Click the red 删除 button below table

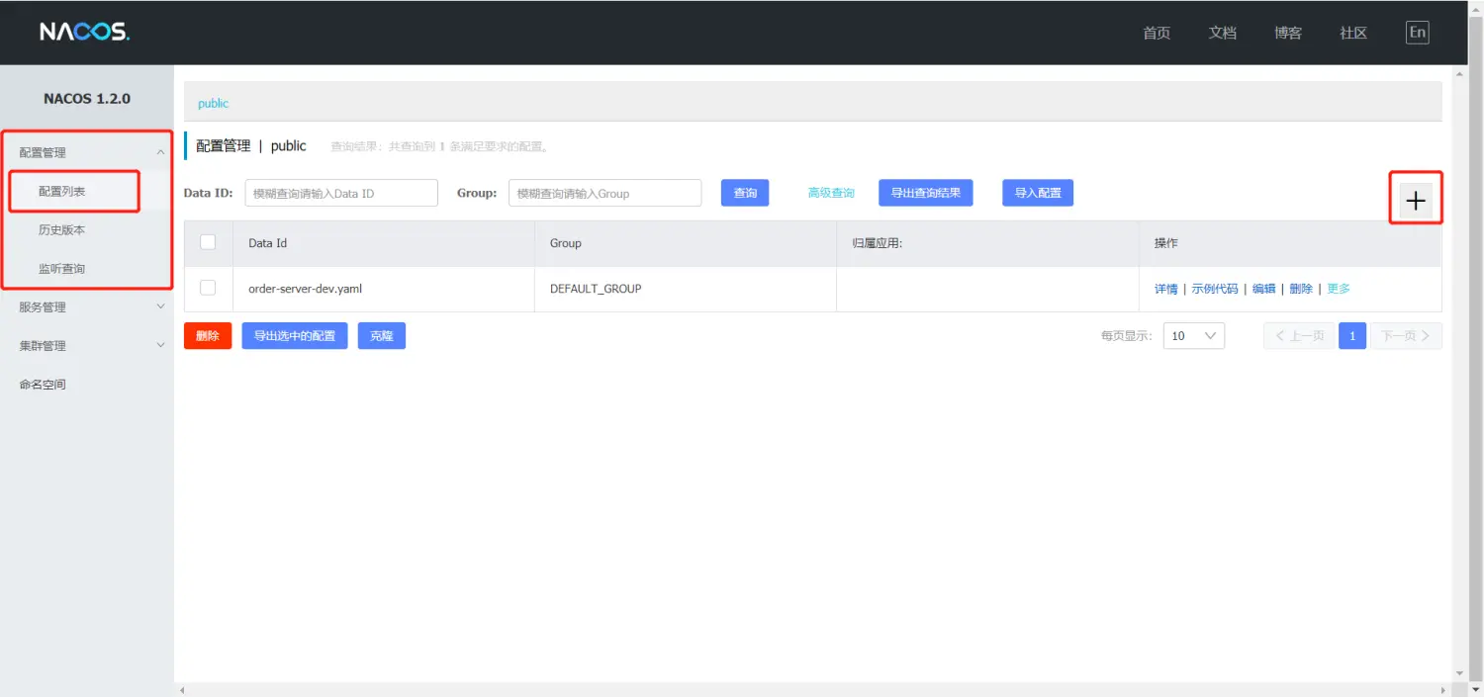point(208,336)
